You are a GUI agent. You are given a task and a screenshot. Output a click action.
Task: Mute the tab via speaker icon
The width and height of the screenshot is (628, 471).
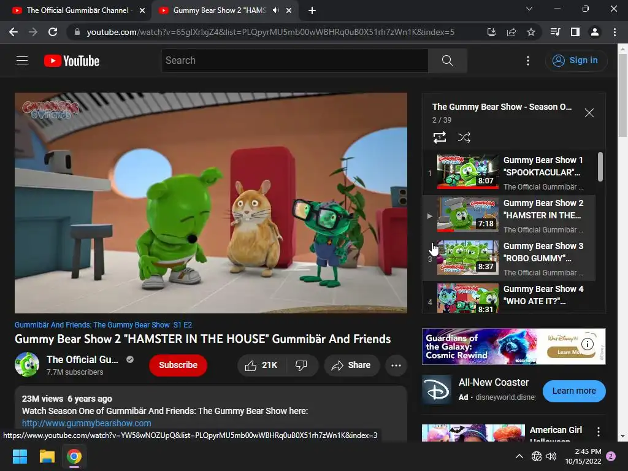275,10
